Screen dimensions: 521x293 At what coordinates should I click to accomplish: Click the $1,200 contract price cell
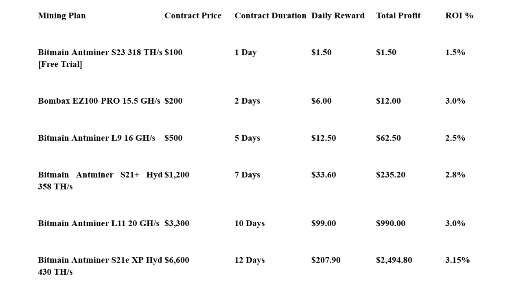click(x=177, y=175)
